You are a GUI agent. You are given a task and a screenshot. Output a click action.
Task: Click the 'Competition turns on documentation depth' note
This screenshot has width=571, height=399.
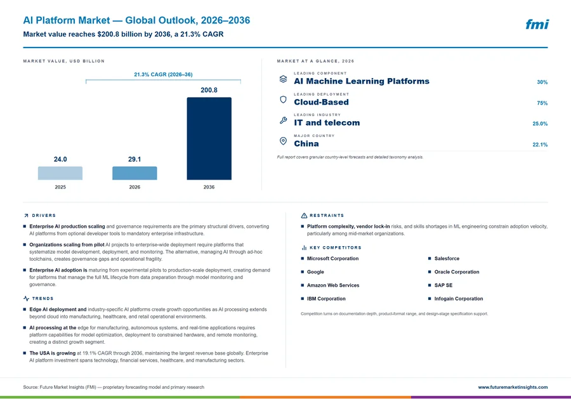coord(394,314)
